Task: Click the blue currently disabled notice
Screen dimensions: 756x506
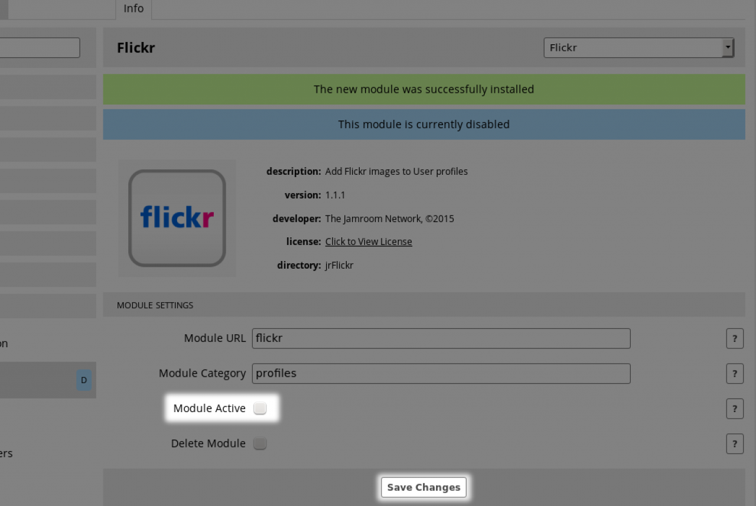Action: [x=424, y=125]
